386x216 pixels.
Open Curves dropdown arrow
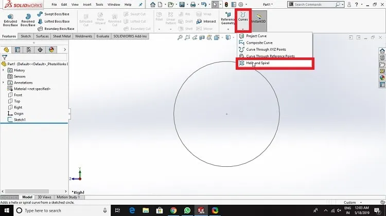tap(243, 29)
